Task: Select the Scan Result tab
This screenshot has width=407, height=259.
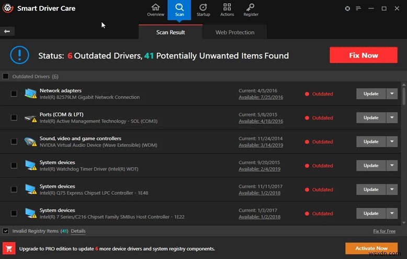Action: tap(171, 32)
